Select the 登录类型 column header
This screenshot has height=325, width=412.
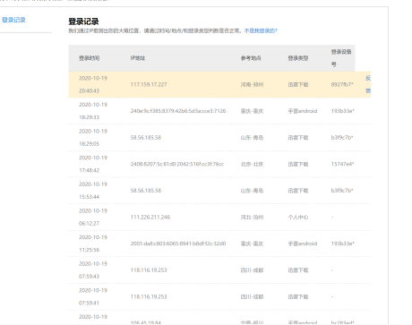tap(298, 58)
